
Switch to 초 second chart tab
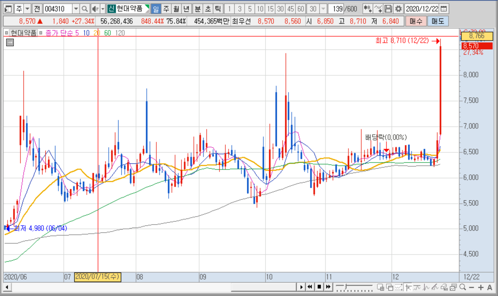(208, 9)
